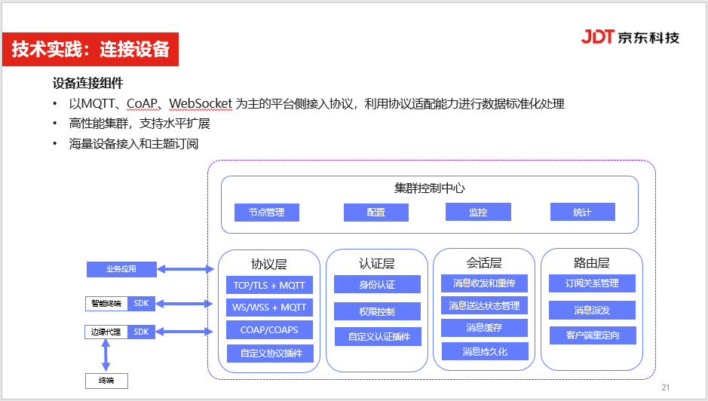Select the red title 技术实践：连接设备
This screenshot has width=708, height=401.
pos(90,49)
